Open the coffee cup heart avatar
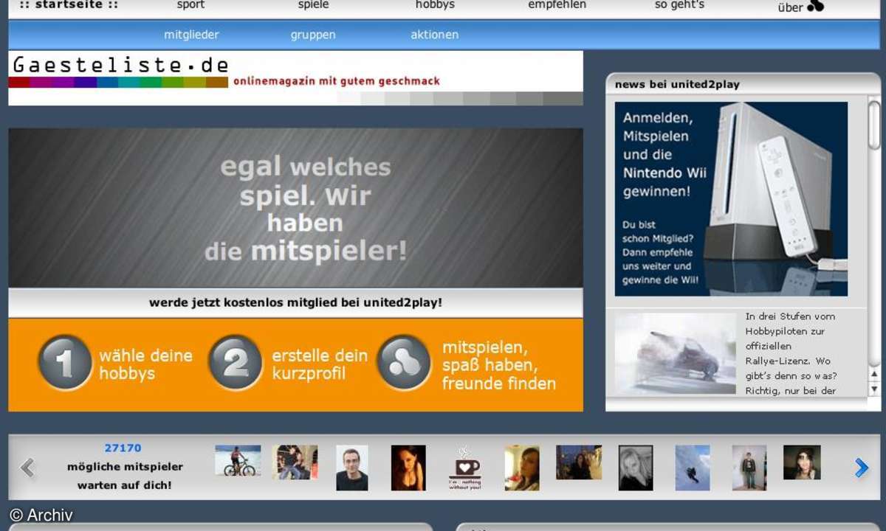 [x=464, y=468]
